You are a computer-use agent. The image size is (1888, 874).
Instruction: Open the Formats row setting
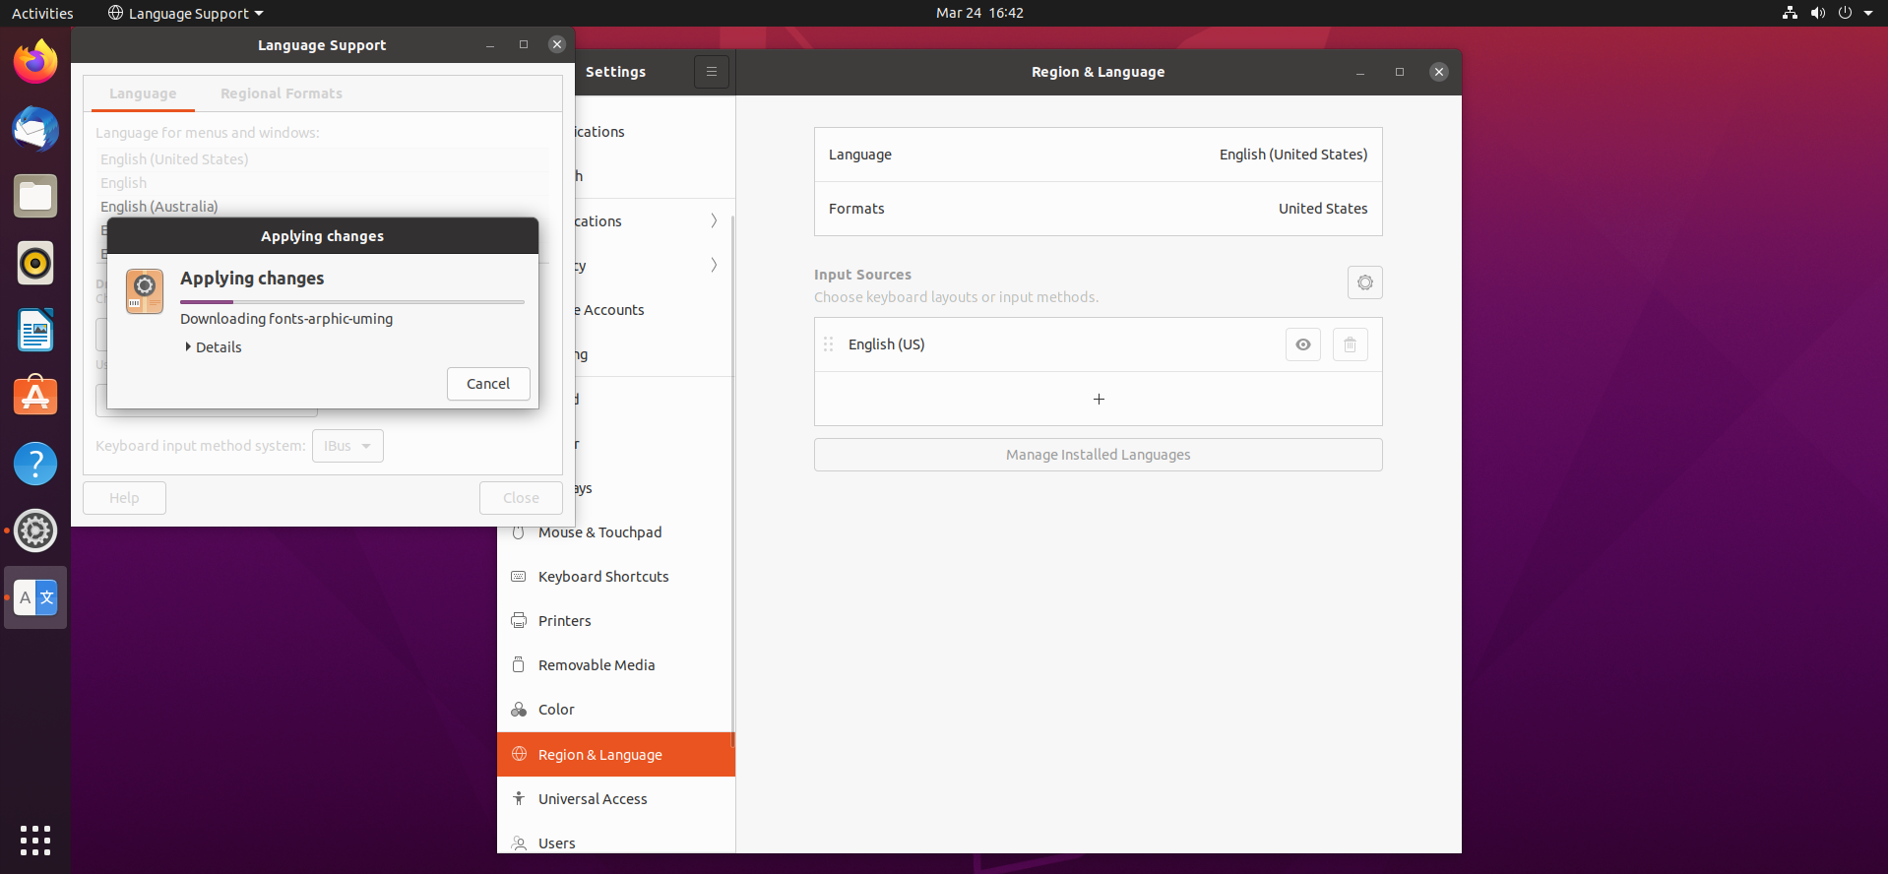coord(1099,209)
